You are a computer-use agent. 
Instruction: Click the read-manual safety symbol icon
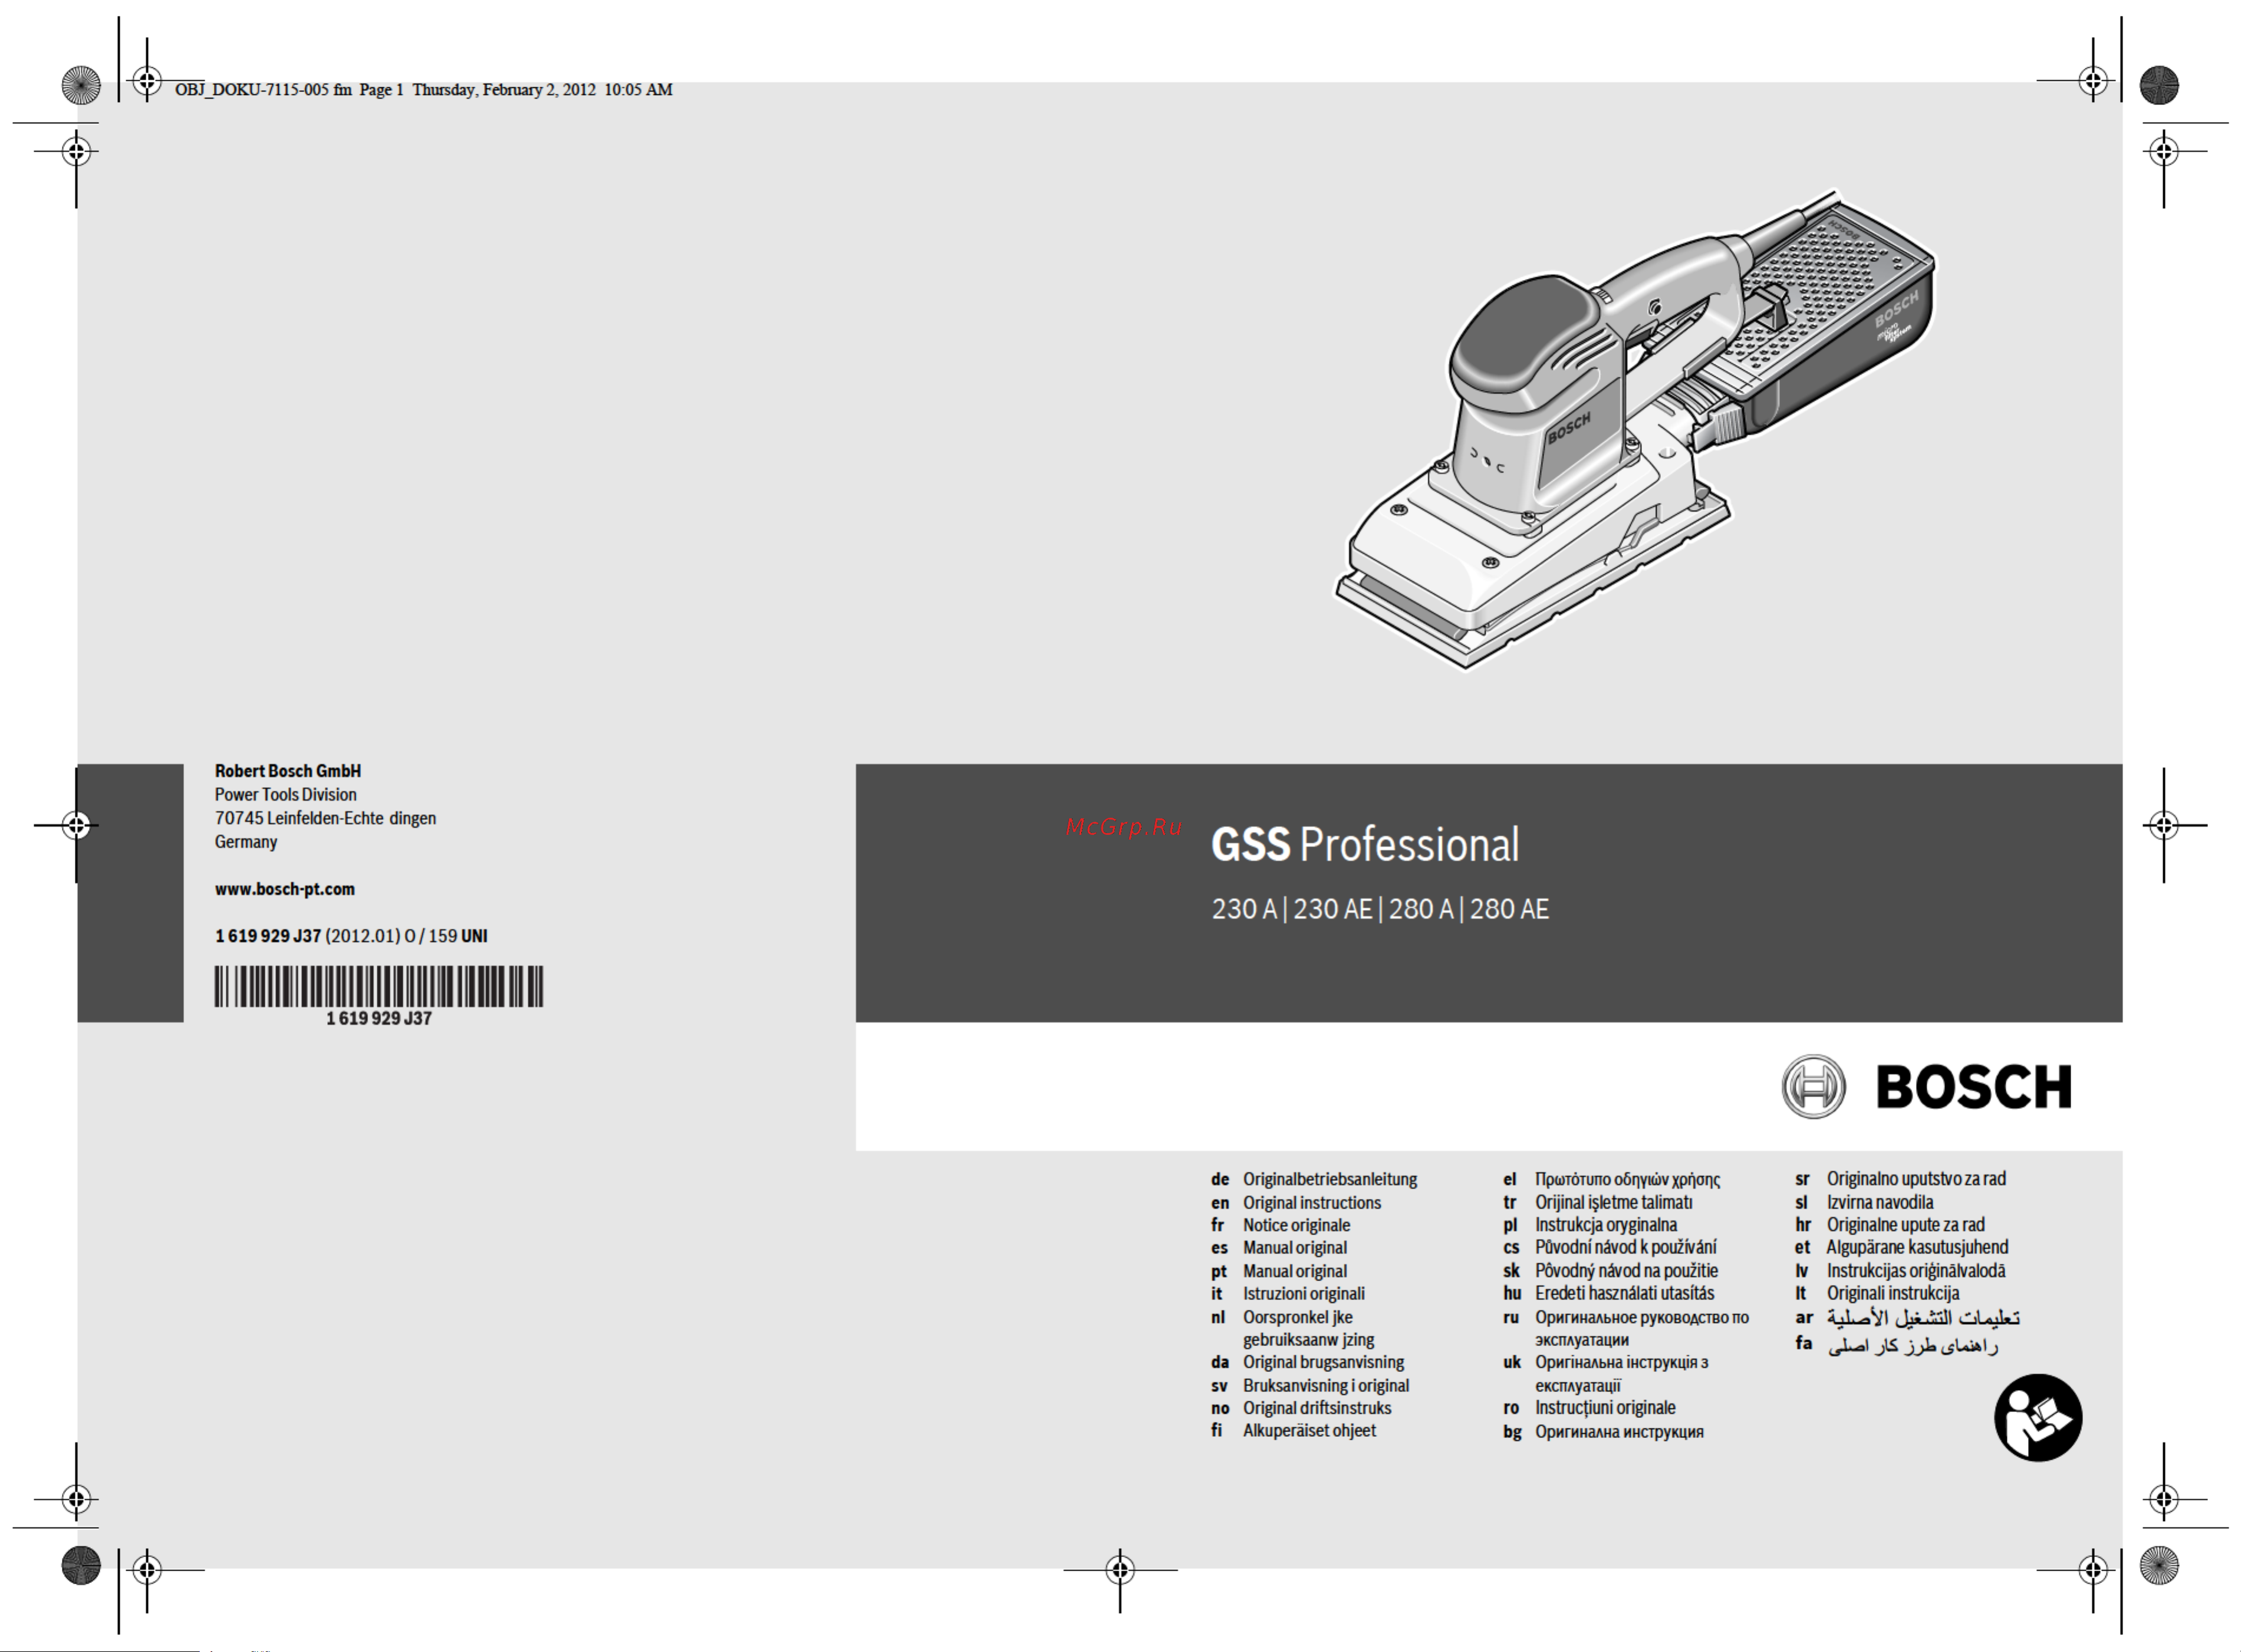point(2037,1418)
